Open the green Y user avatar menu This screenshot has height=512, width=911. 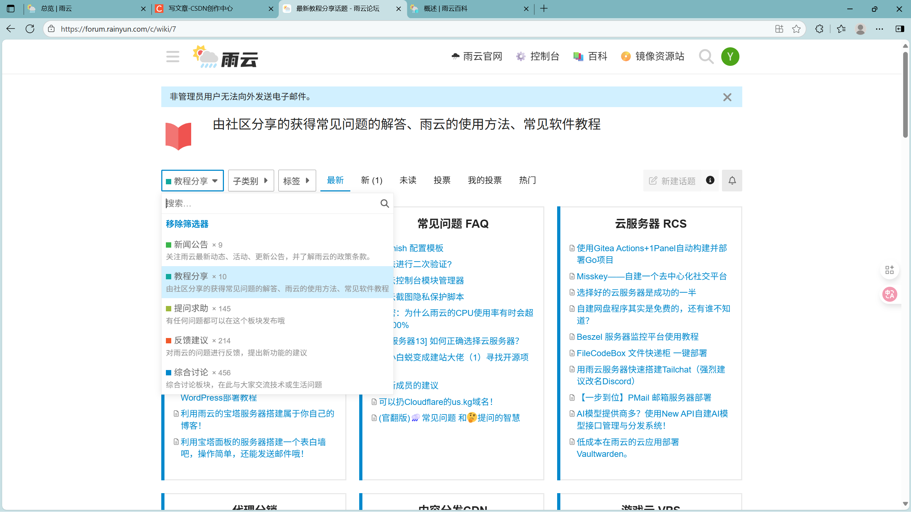tap(730, 57)
